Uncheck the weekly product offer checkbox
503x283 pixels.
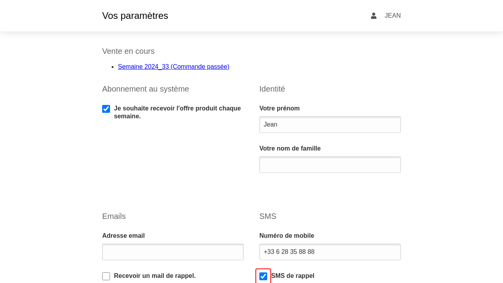click(x=106, y=109)
